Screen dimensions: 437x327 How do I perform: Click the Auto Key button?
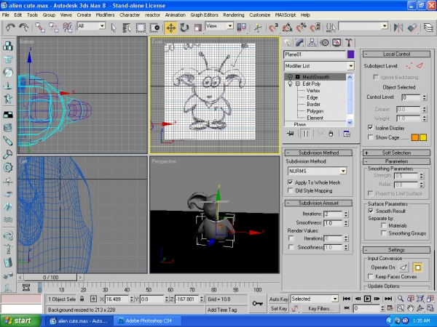[x=278, y=299]
